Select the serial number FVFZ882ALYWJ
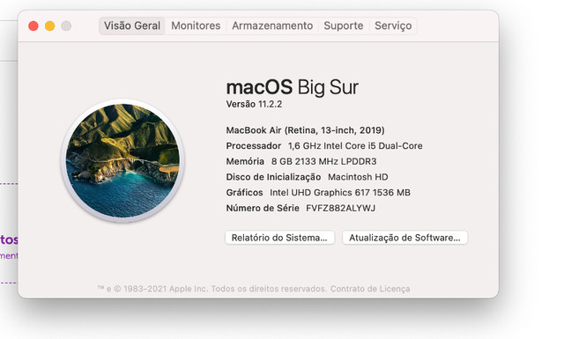 pos(340,208)
